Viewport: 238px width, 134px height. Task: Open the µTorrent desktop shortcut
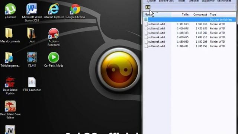(10, 11)
